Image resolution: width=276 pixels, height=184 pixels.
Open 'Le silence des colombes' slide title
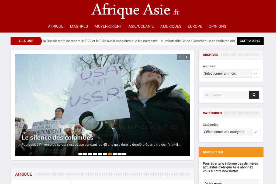tap(57, 137)
